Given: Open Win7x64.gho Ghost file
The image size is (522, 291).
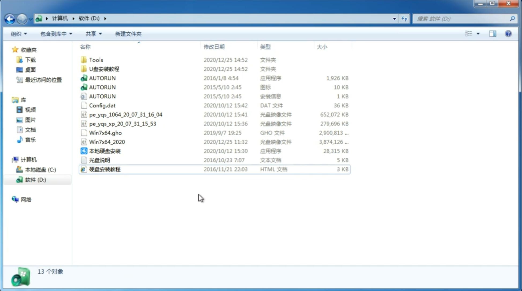Looking at the screenshot, I should click(x=105, y=133).
